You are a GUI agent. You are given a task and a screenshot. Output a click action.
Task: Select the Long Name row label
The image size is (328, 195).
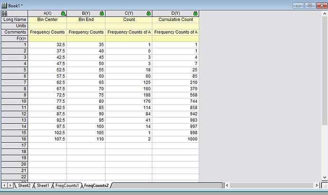coord(14,19)
